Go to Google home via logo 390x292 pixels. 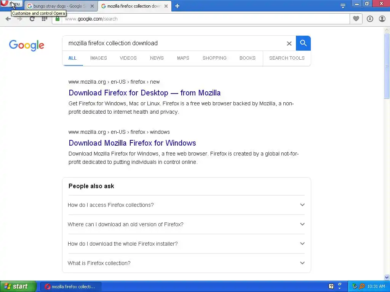coord(27,46)
